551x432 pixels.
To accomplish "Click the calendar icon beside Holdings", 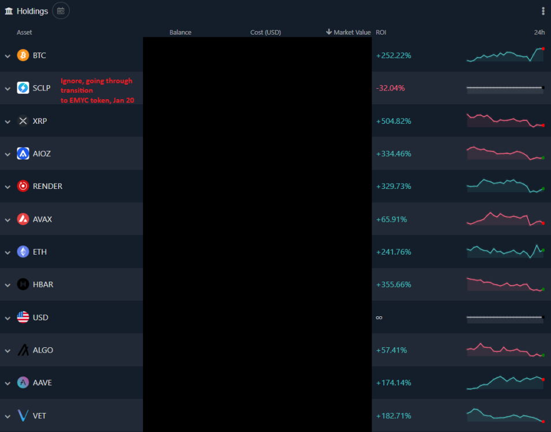I will (61, 10).
